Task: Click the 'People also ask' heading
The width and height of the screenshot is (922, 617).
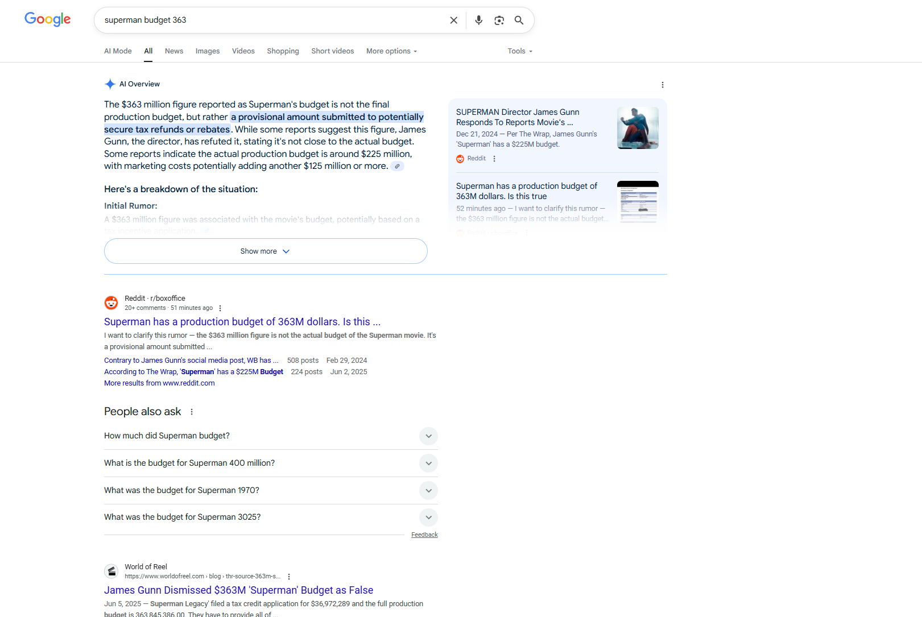Action: click(142, 412)
